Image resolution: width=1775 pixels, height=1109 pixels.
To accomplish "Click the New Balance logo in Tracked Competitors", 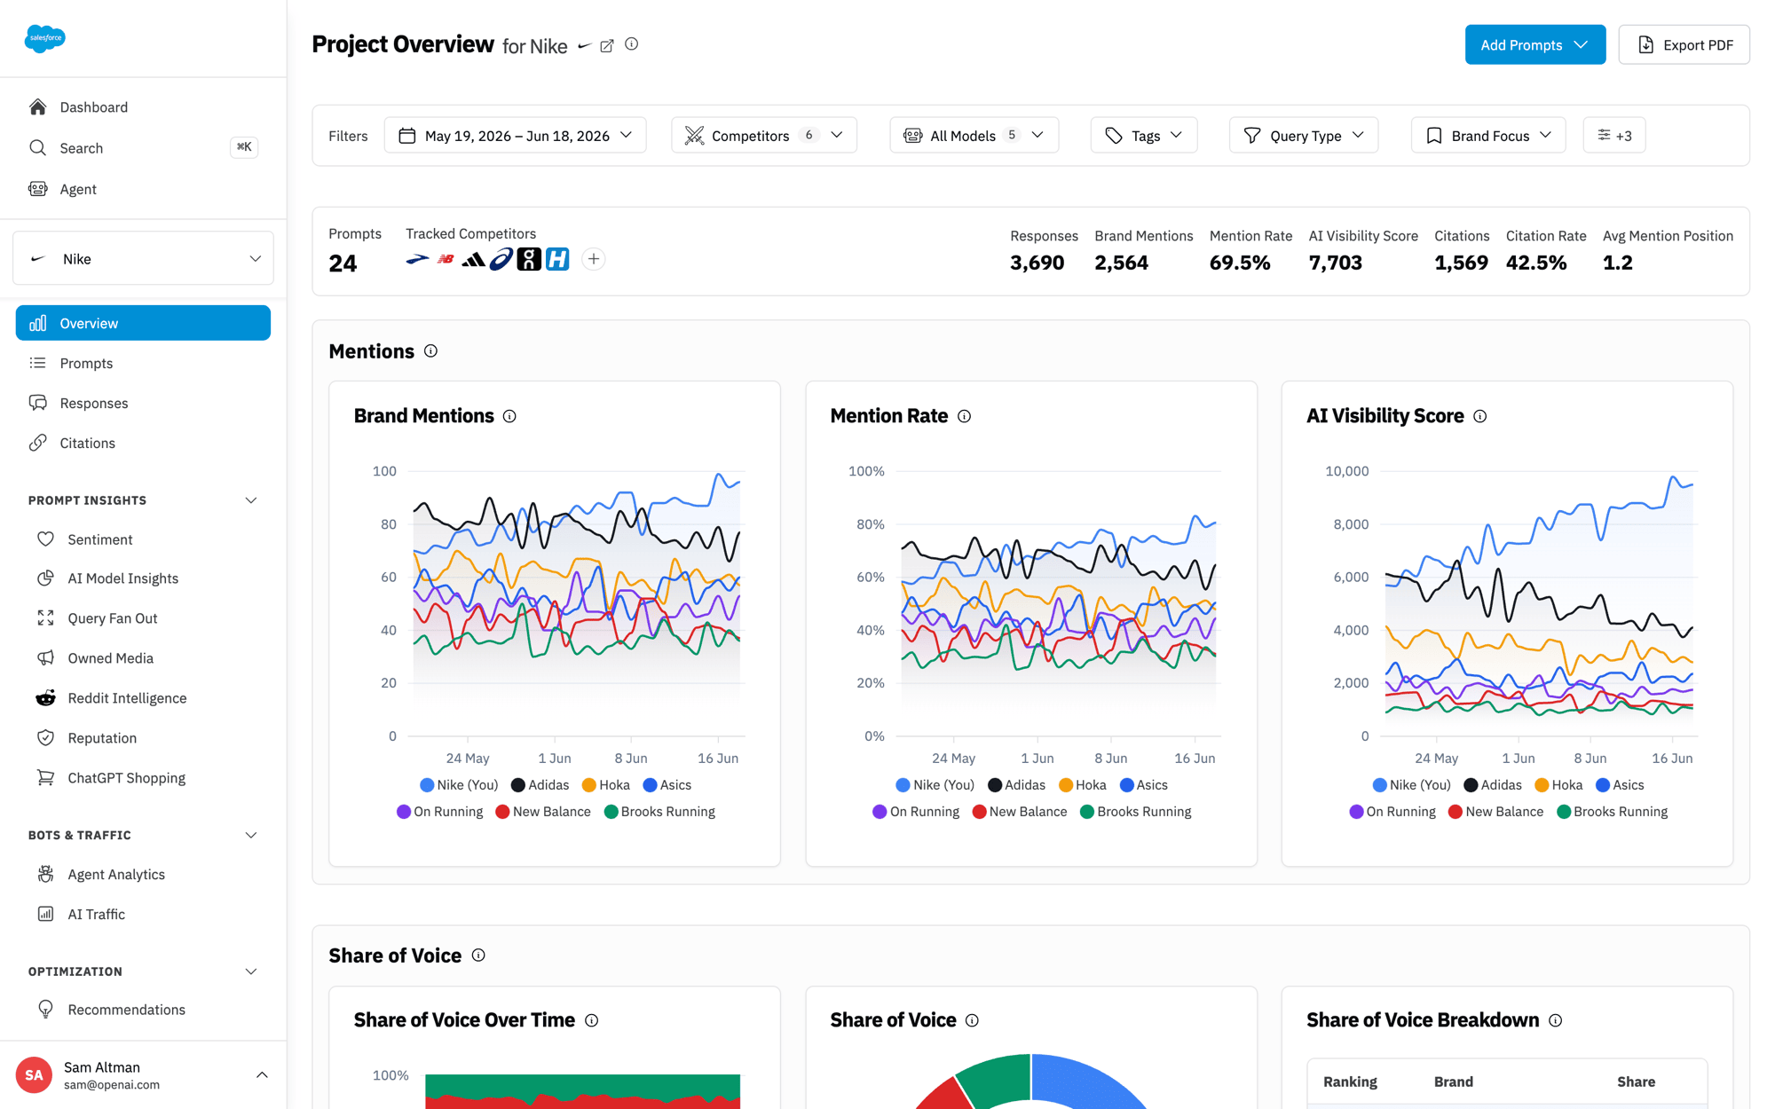I will tap(446, 259).
